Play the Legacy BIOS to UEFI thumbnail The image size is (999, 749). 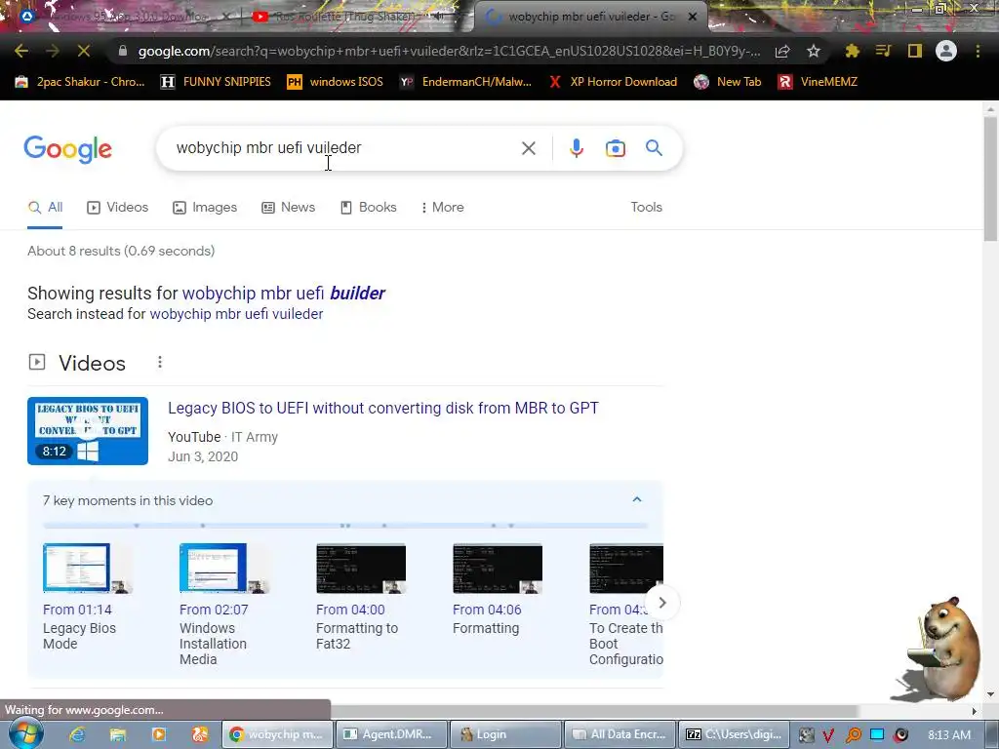click(88, 431)
